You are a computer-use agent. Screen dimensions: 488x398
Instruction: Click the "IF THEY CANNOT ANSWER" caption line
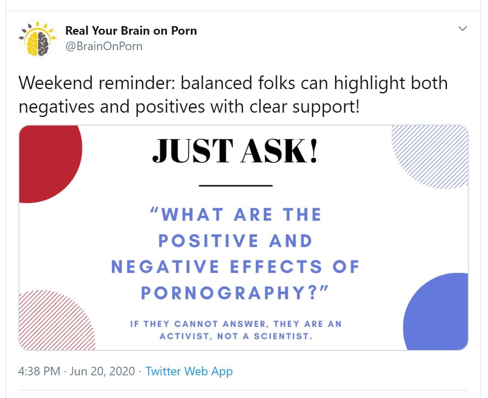[236, 324]
